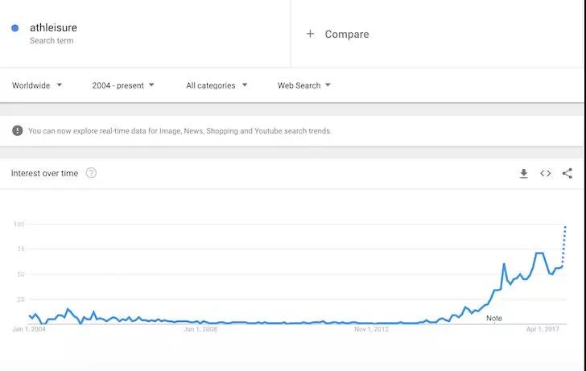Screen dimensions: 586x371
Task: Download the Interest over time data
Action: [x=523, y=173]
